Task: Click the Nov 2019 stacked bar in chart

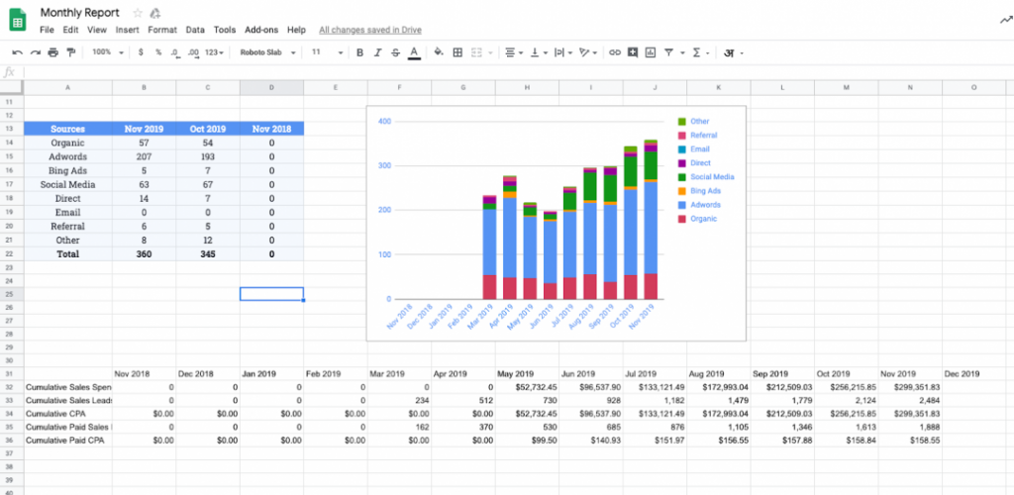Action: pyautogui.click(x=651, y=220)
